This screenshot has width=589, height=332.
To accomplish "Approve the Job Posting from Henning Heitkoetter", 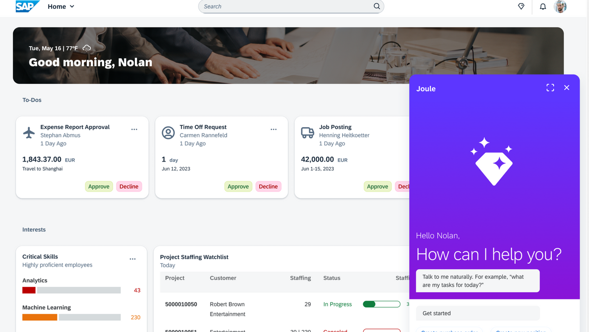I will [x=377, y=187].
